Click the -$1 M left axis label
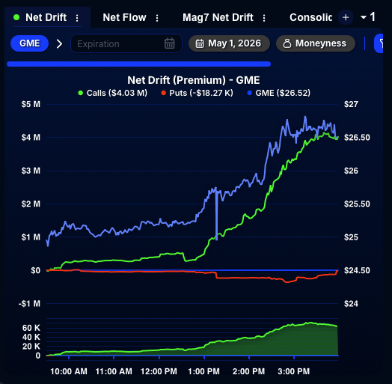Image resolution: width=392 pixels, height=384 pixels. pos(29,304)
